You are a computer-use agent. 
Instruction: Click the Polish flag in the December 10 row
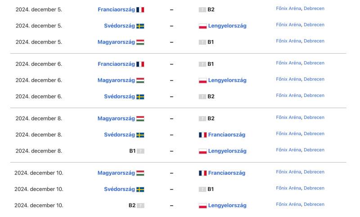[203, 205]
